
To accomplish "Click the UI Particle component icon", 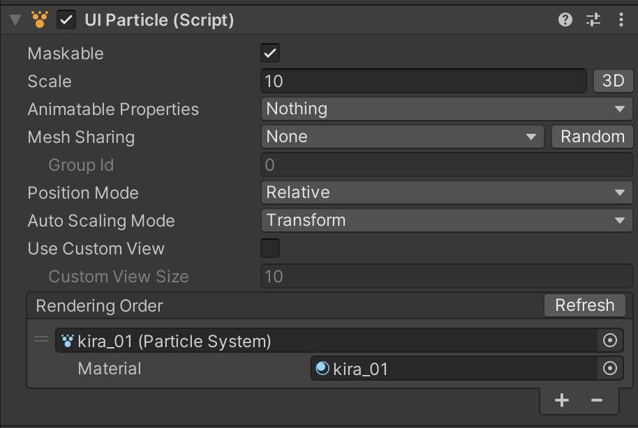I will click(x=40, y=20).
